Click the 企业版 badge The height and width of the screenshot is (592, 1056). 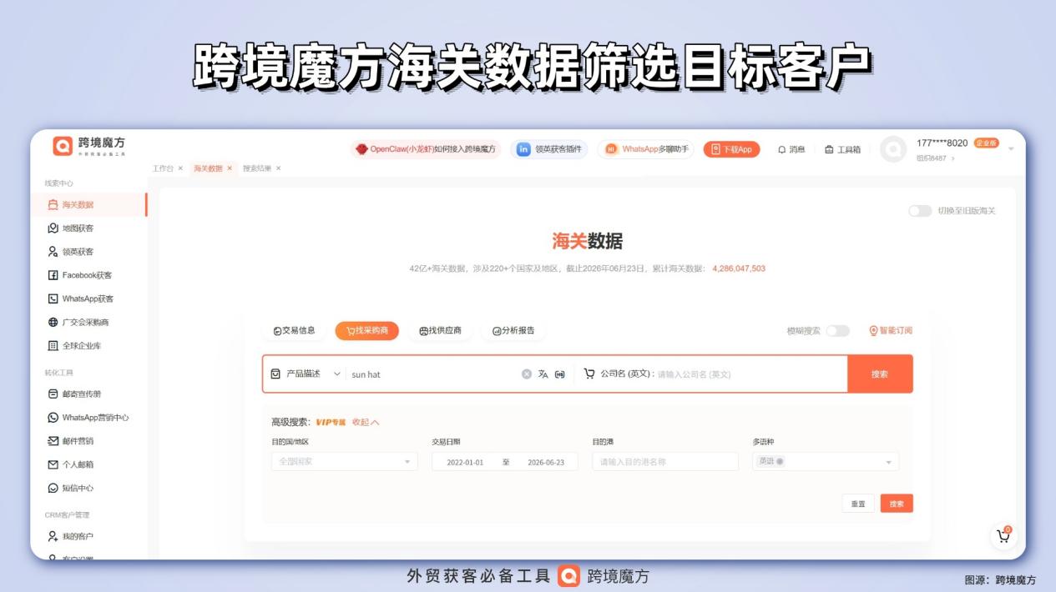pos(986,143)
